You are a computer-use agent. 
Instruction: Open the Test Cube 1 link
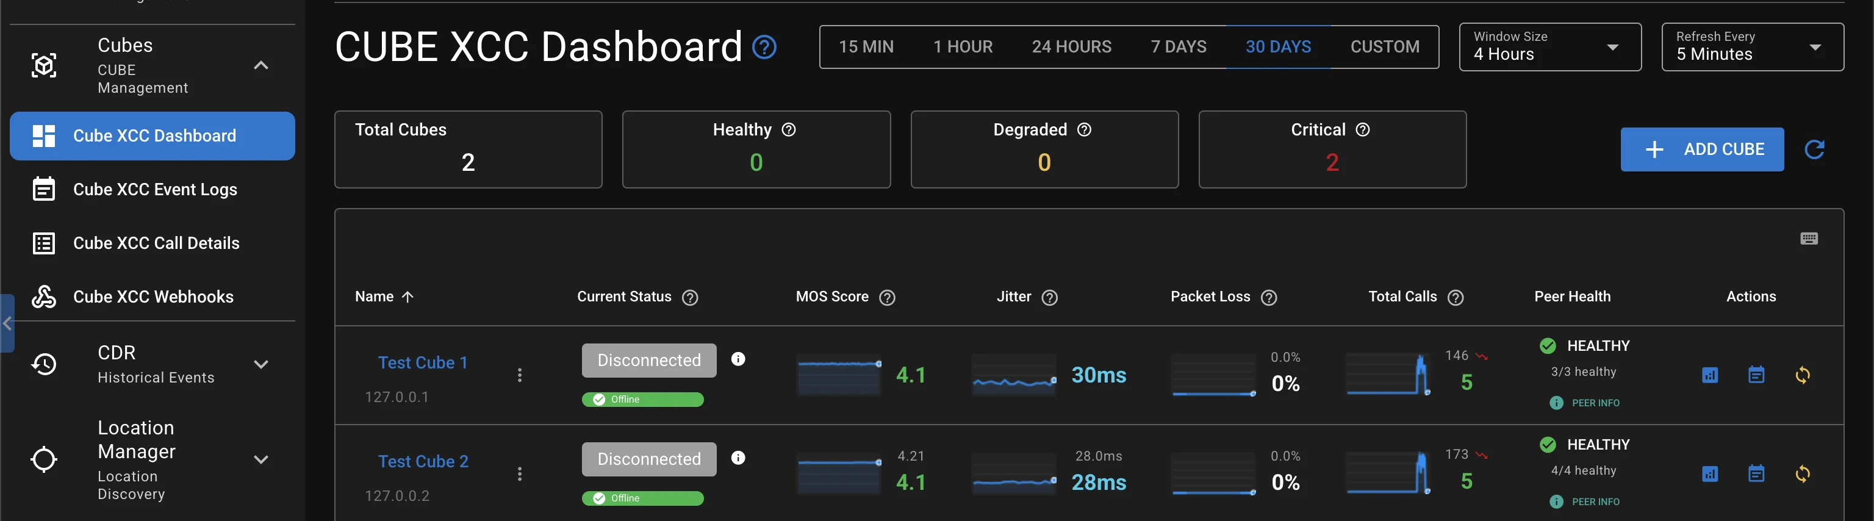pyautogui.click(x=423, y=362)
